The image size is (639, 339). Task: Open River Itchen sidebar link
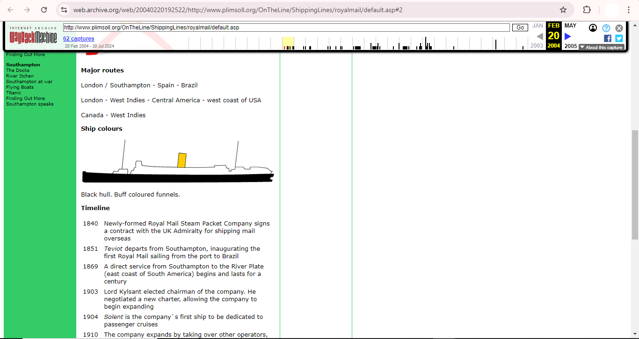click(20, 76)
